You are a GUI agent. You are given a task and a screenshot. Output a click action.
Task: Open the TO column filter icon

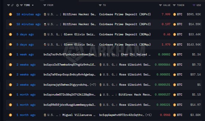[x=100, y=5]
